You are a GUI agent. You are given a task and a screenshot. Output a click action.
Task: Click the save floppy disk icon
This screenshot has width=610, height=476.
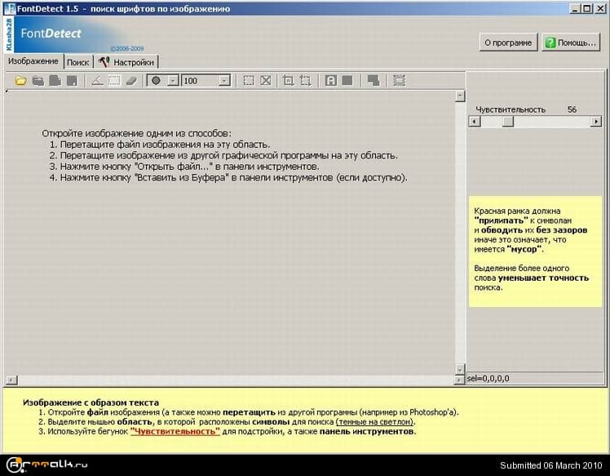pyautogui.click(x=72, y=81)
